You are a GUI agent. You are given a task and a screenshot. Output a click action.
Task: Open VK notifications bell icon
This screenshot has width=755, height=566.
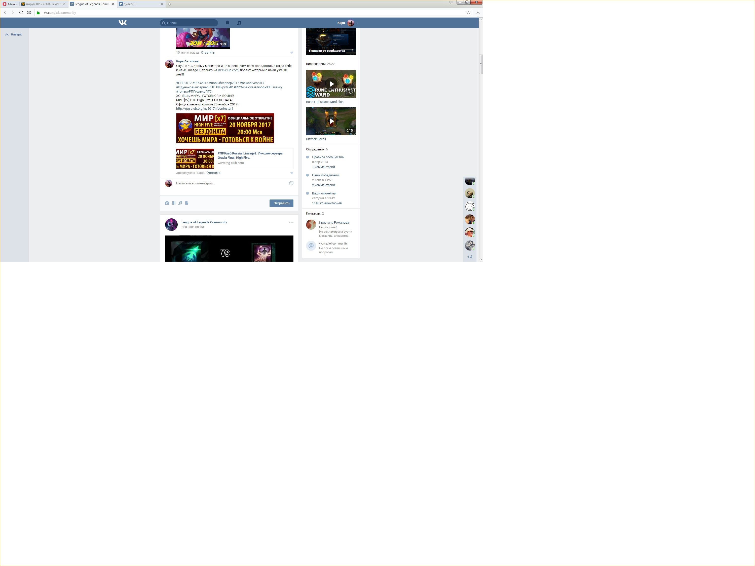(x=227, y=23)
